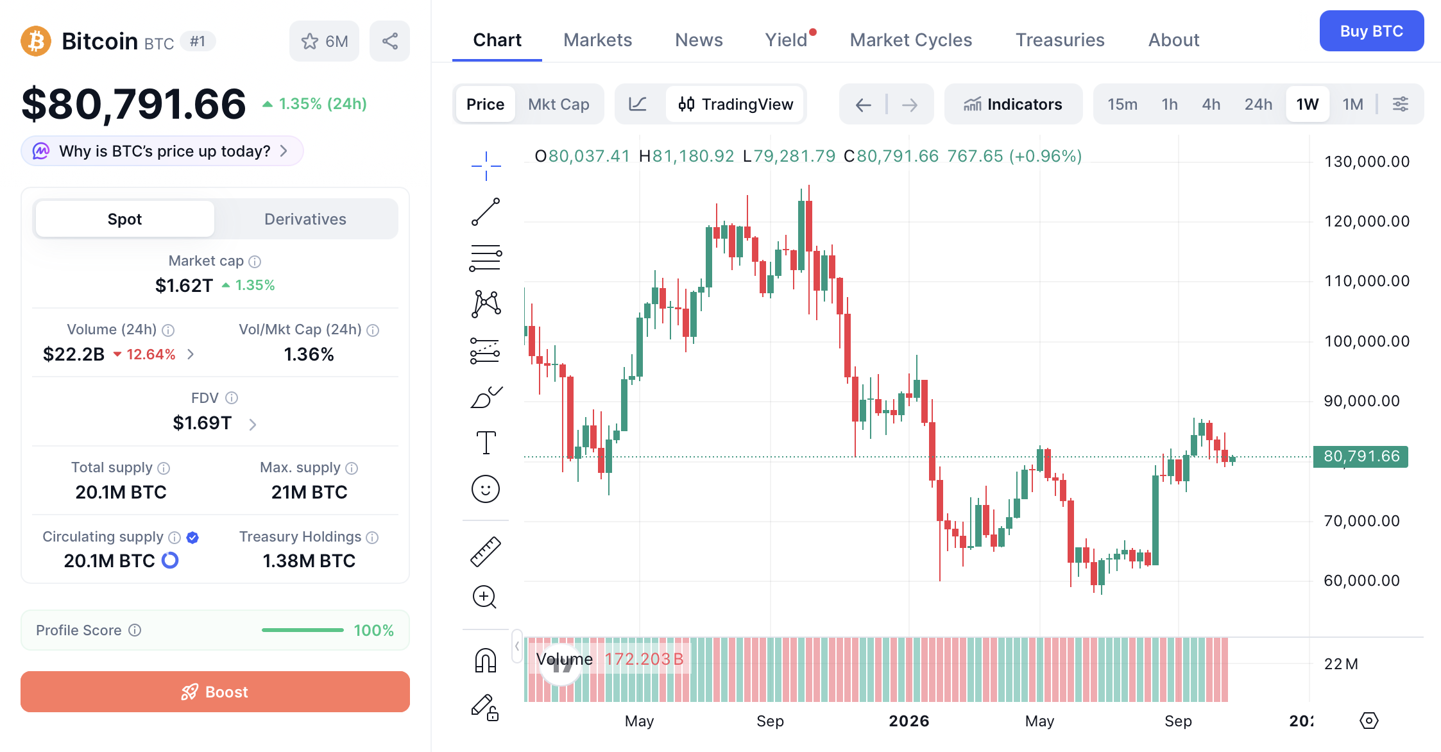The image size is (1441, 752).
Task: Switch to simple line chart mode
Action: [x=638, y=104]
